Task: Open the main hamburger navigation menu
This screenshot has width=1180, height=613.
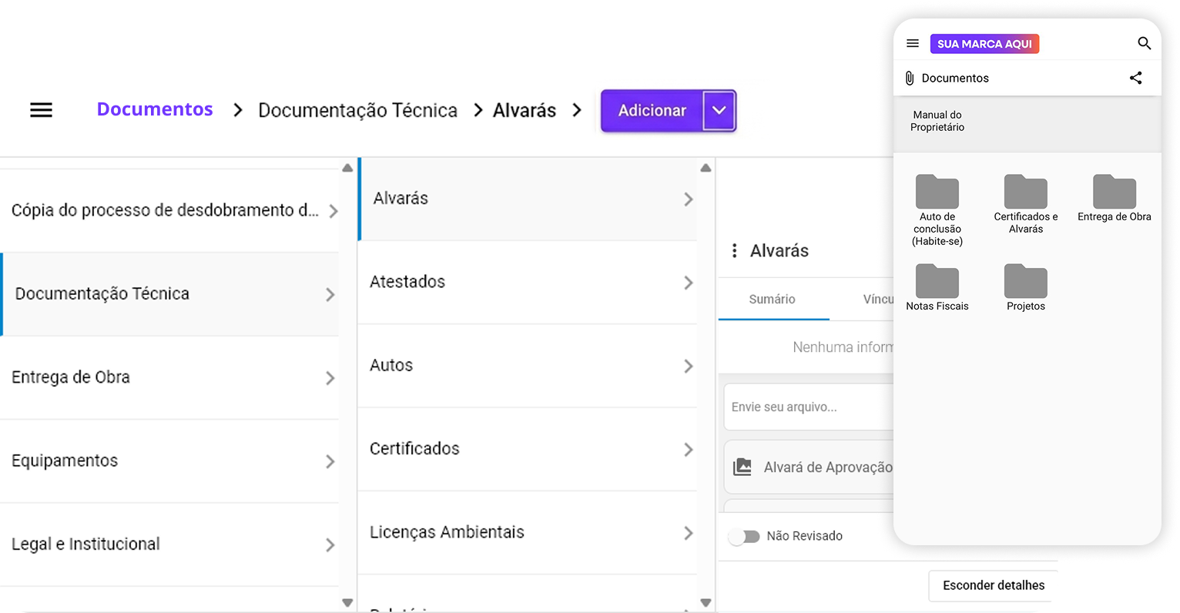Action: (41, 110)
